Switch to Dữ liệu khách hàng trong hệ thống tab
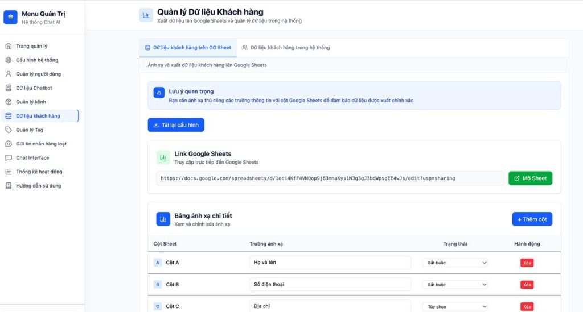This screenshot has height=312, width=583. pyautogui.click(x=285, y=48)
